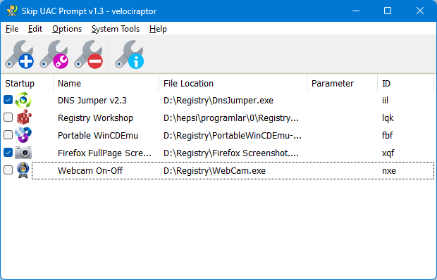The height and width of the screenshot is (280, 437).
Task: Click the Skip UAC Prompt title bar icon
Action: [x=12, y=11]
